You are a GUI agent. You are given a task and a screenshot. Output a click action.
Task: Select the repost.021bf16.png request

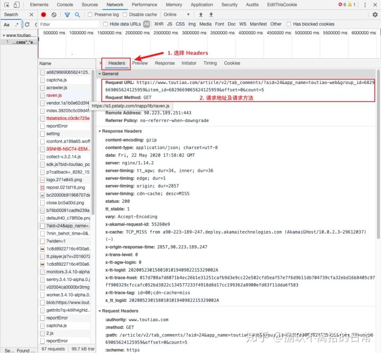(x=65, y=187)
